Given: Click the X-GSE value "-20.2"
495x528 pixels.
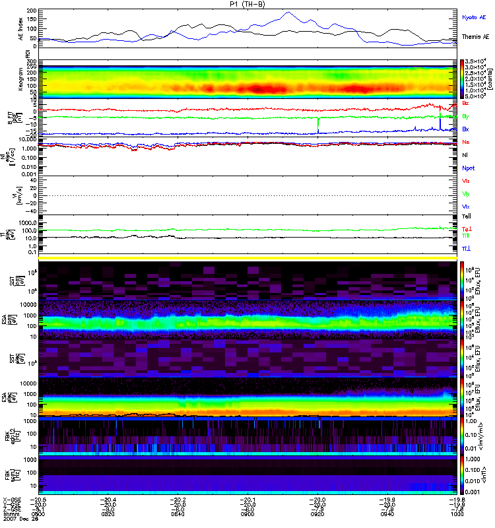Looking at the screenshot, I should point(178,500).
